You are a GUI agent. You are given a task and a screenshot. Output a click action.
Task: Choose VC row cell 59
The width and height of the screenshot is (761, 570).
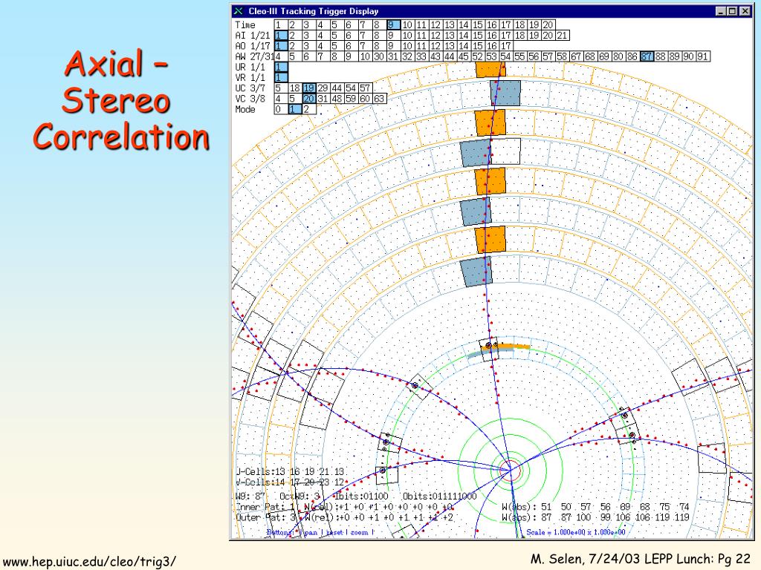(x=351, y=99)
